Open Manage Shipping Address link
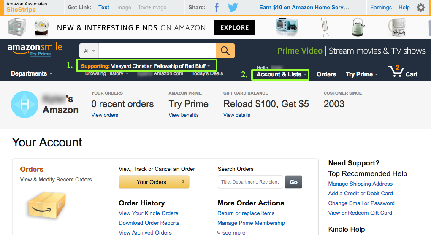Viewport: 431px width, 235px height. point(361,184)
